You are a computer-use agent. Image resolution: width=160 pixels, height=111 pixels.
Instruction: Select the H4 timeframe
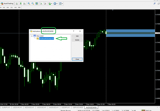click(x=8, y=7)
